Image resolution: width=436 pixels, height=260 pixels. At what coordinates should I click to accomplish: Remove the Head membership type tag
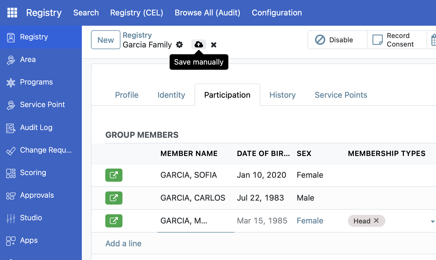[376, 221]
